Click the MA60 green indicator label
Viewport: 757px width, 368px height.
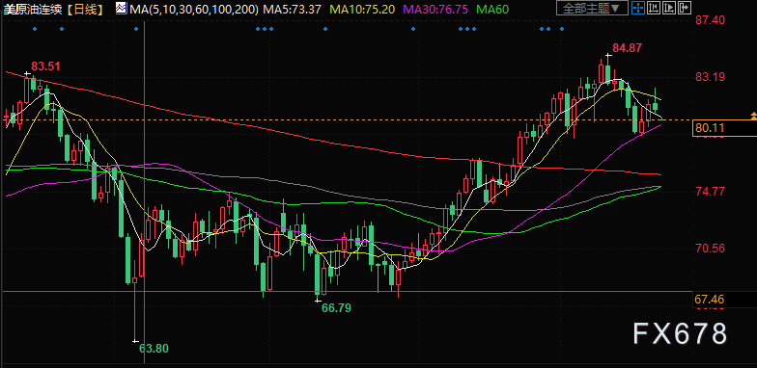[x=492, y=9]
